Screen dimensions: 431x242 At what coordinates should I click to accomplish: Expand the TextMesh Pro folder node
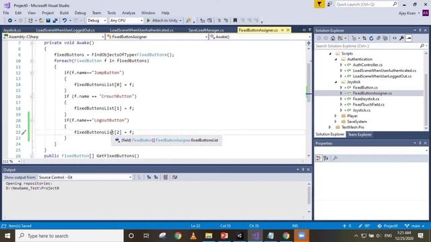(330, 127)
